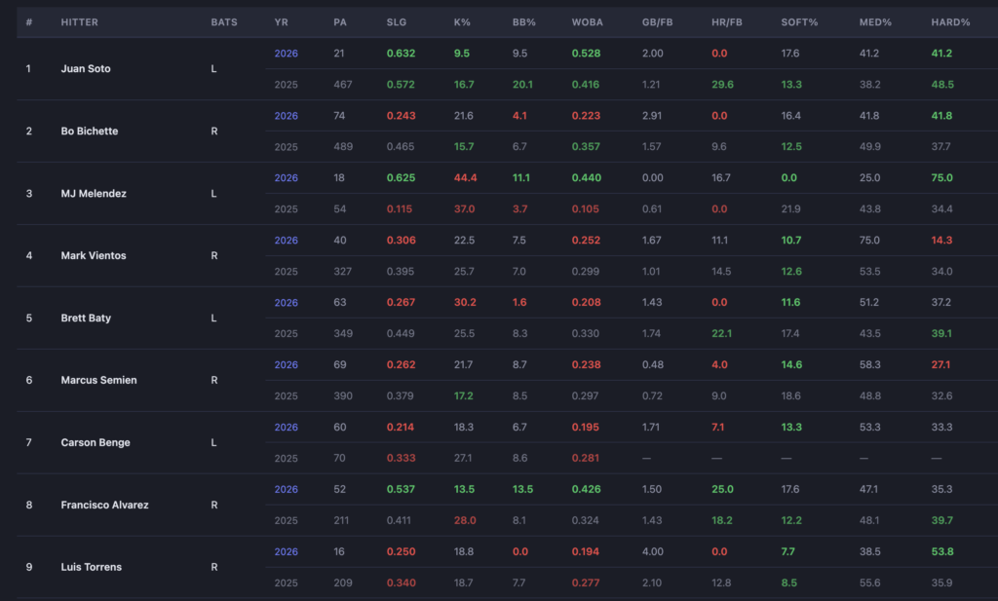Click the YR column header

(281, 22)
